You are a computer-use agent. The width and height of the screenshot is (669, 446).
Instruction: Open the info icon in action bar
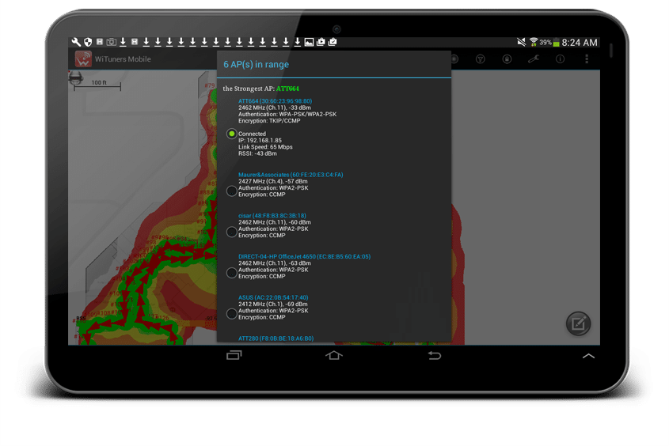(x=561, y=59)
